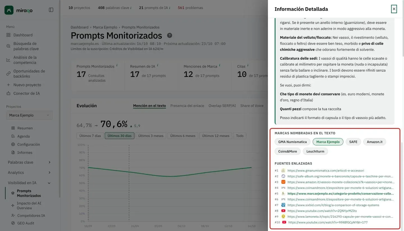Click the Informes document icon
Viewport: 404px width, 231px height.
(13, 152)
